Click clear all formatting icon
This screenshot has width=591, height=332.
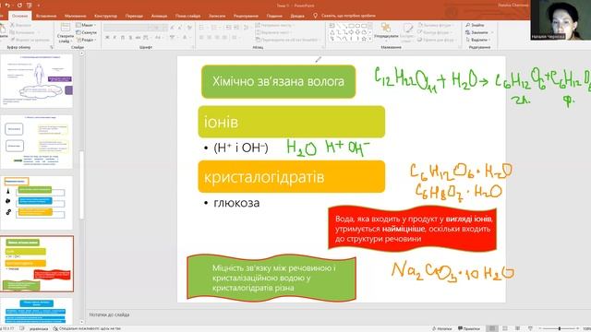tap(189, 28)
